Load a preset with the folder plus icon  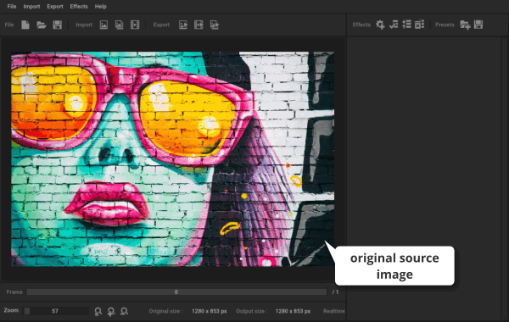click(465, 25)
